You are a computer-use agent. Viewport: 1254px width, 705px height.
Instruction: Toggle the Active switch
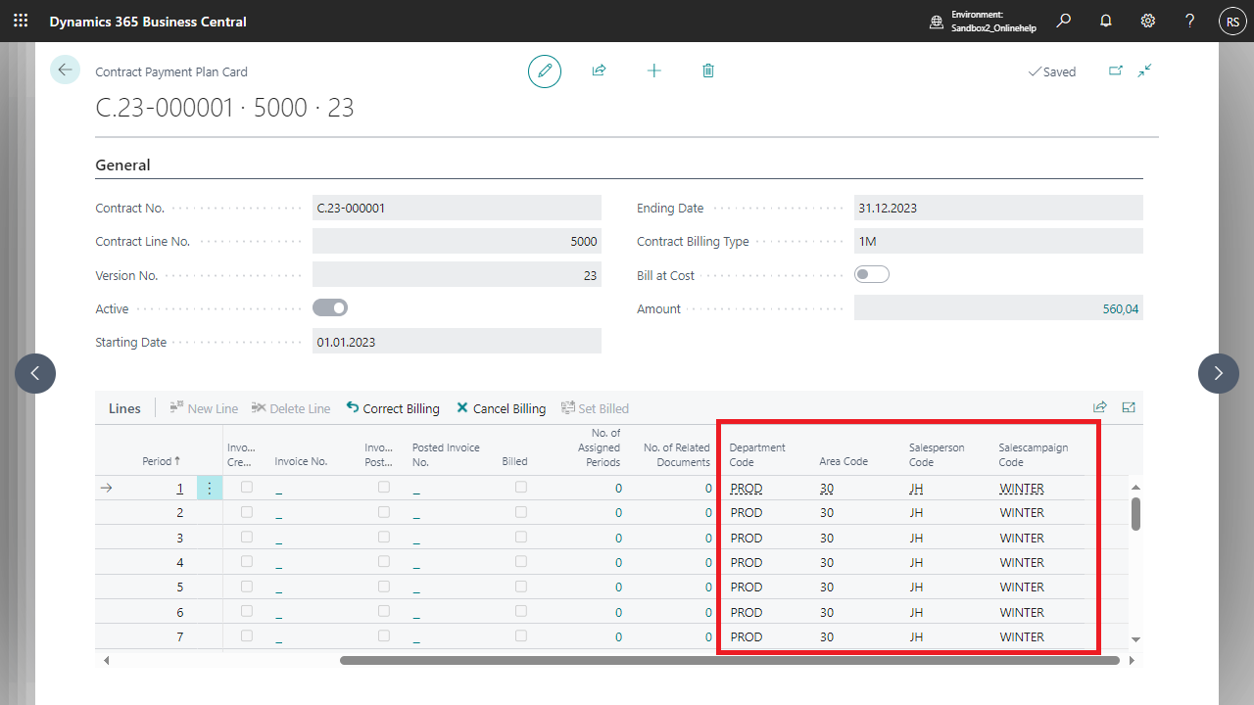tap(330, 308)
